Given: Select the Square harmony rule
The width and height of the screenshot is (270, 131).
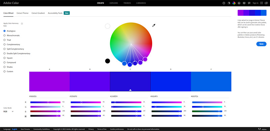Looking at the screenshot, I should 8,58.
